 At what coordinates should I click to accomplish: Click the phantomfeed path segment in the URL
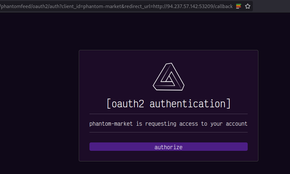[x=16, y=6]
